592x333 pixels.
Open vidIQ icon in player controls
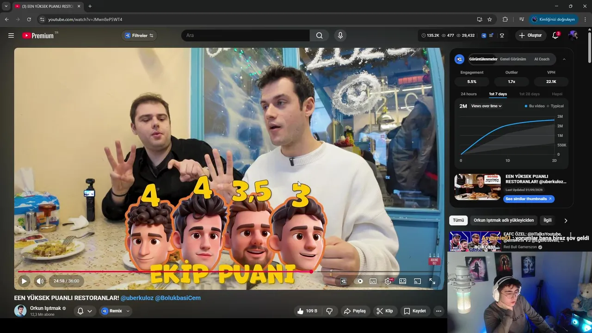[343, 281]
